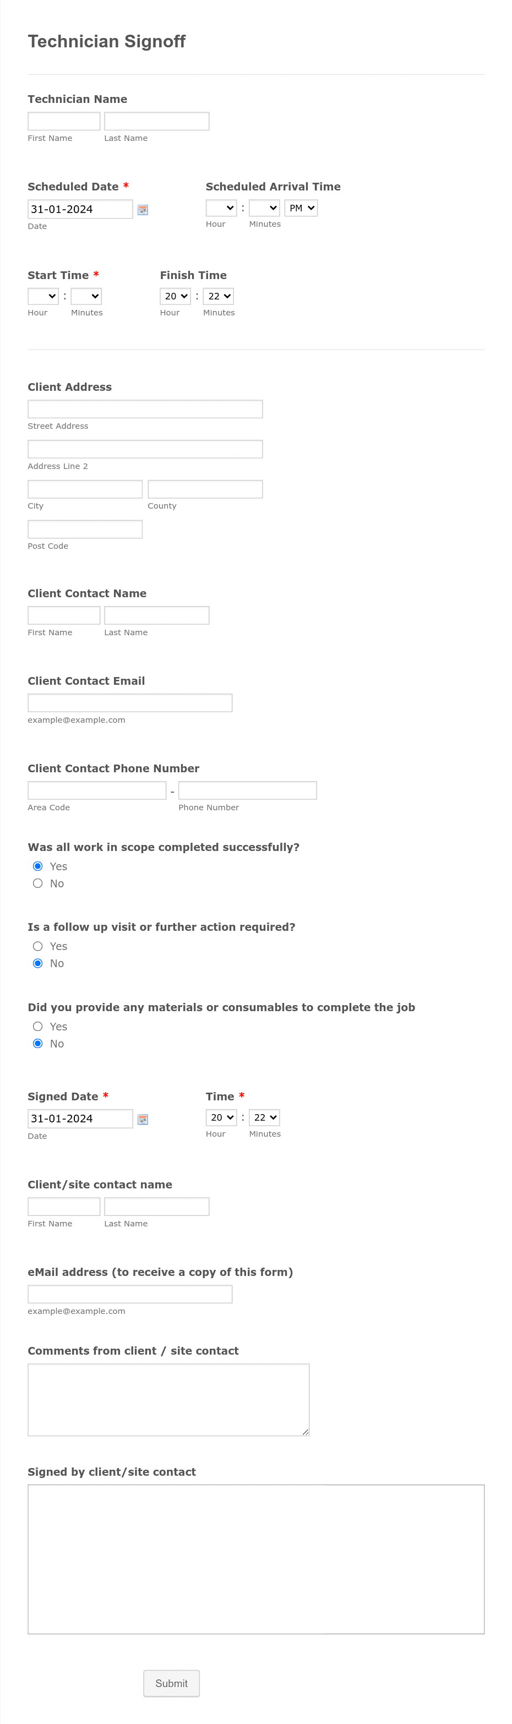Open the Finish Time minutes dropdown
Viewport: 512px width, 1724px height.
pos(218,297)
